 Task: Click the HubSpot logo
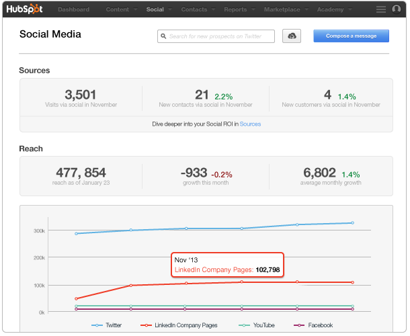pyautogui.click(x=26, y=9)
